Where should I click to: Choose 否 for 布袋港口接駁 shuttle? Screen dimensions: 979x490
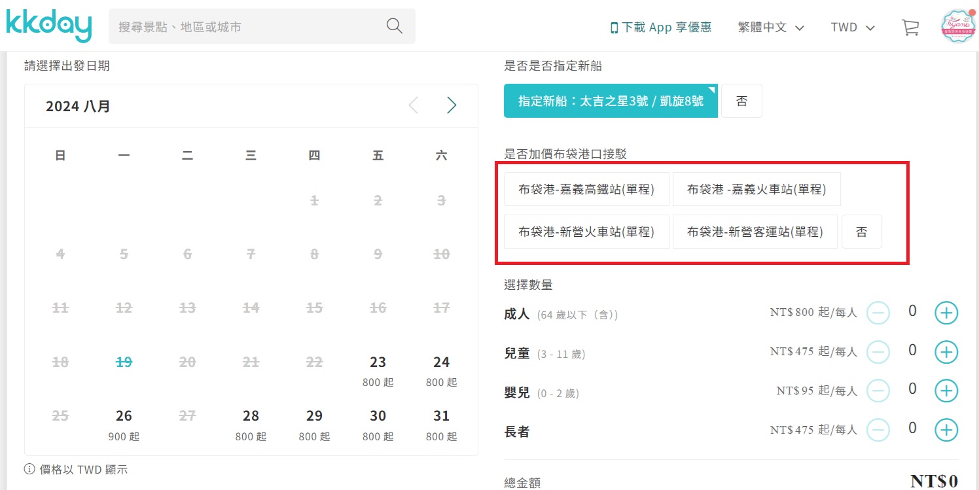[862, 232]
